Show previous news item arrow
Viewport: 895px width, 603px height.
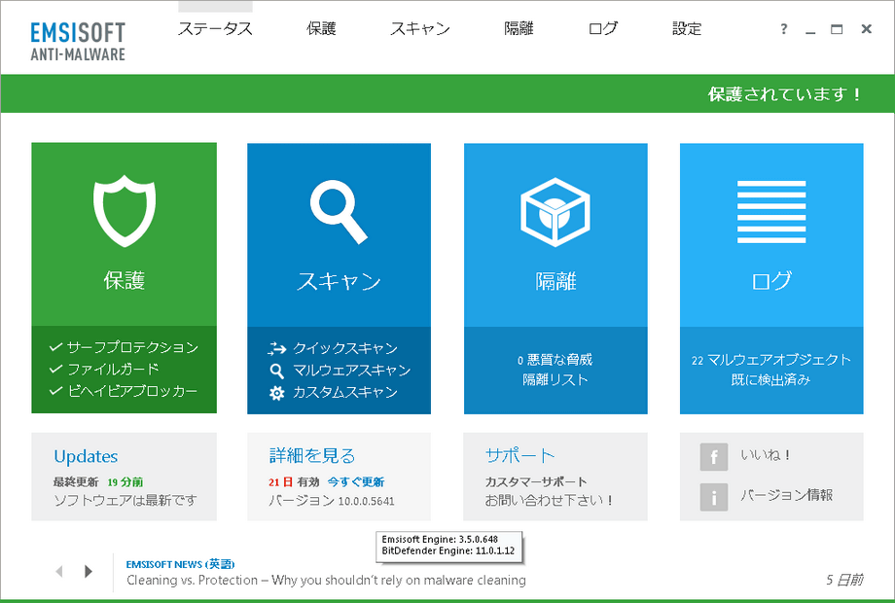pyautogui.click(x=58, y=571)
